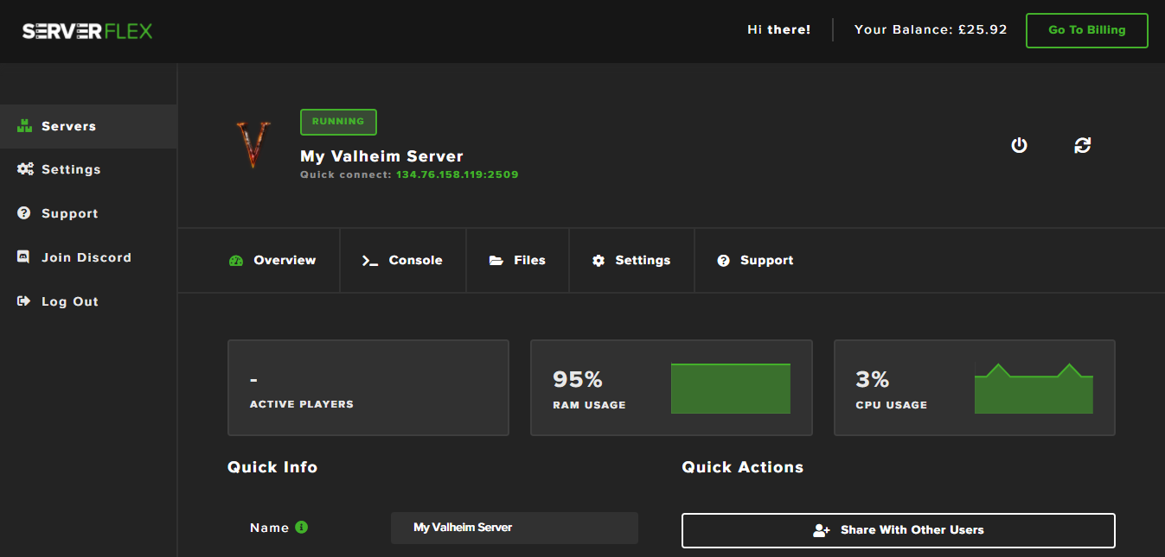Click the gauge icon on Overview tab
The width and height of the screenshot is (1165, 557).
pos(236,260)
